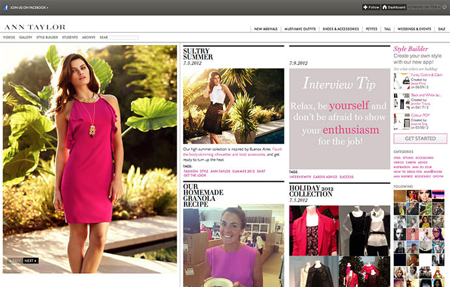Open the Tumblr Dashboard

coord(393,7)
